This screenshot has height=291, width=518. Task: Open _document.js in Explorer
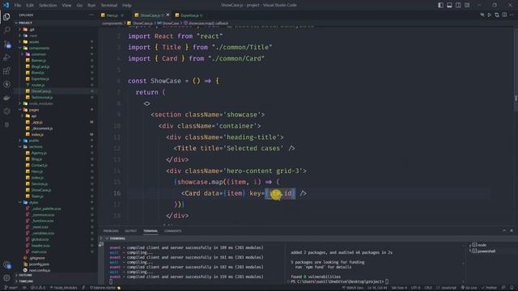55,129
